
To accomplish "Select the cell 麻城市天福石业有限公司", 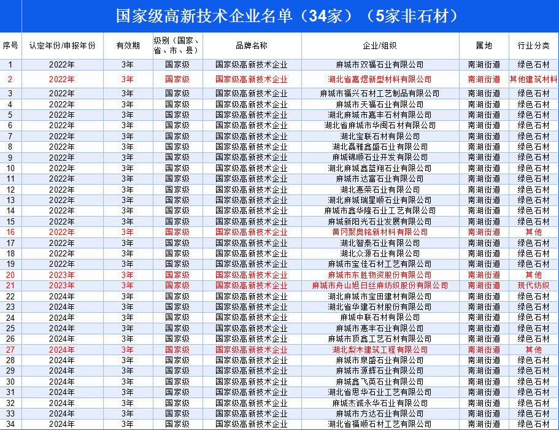I will (x=380, y=105).
